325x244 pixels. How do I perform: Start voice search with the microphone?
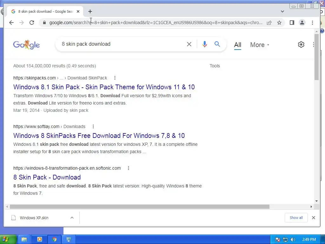(205, 44)
